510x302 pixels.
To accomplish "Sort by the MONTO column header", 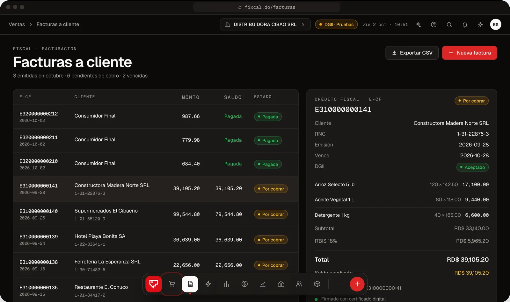I will click(x=191, y=97).
